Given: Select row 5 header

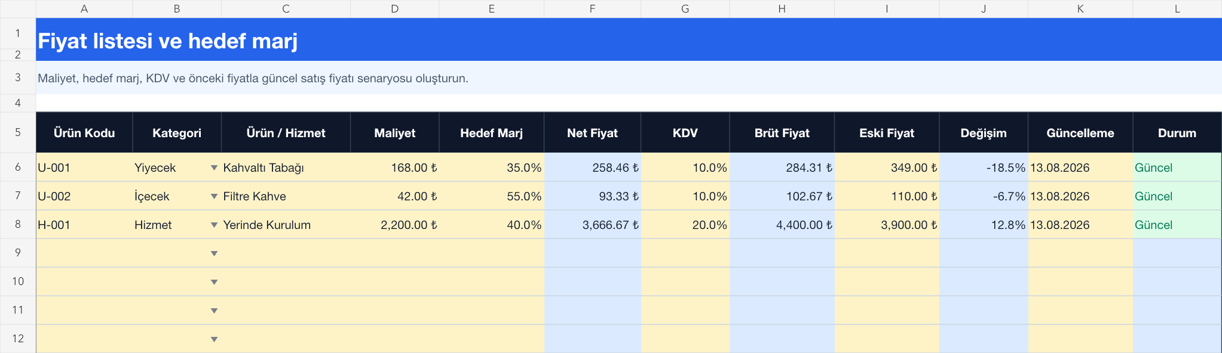Looking at the screenshot, I should pyautogui.click(x=18, y=132).
